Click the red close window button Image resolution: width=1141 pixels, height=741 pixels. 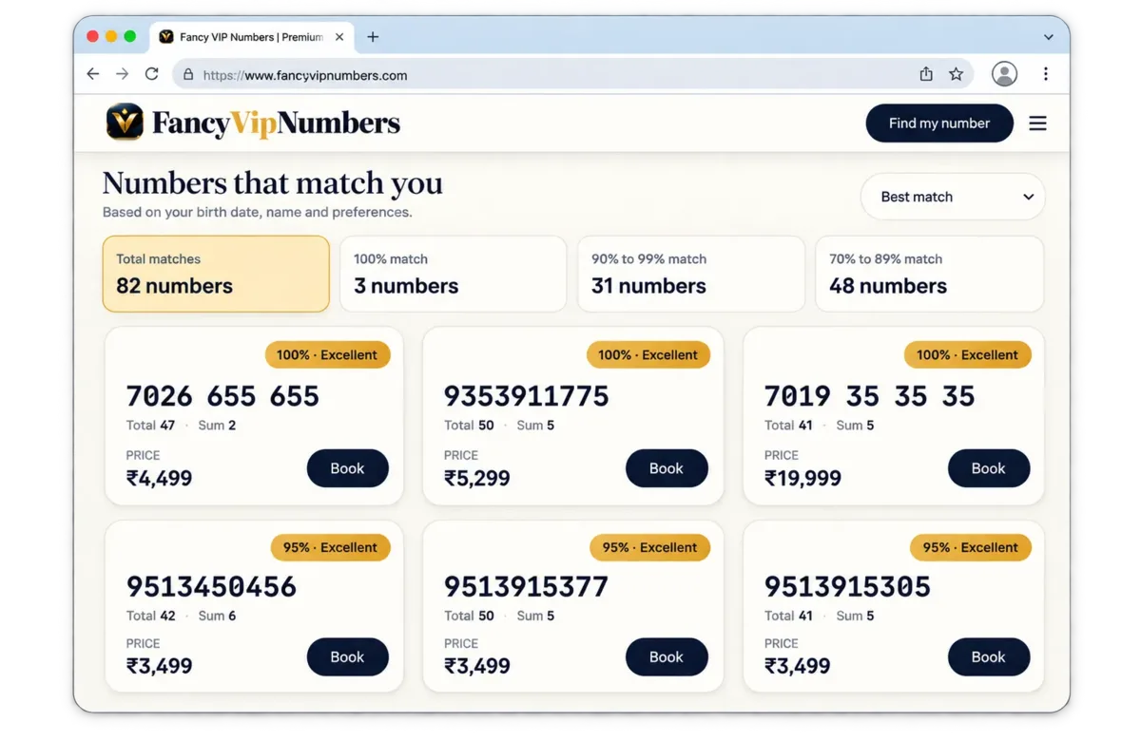92,36
